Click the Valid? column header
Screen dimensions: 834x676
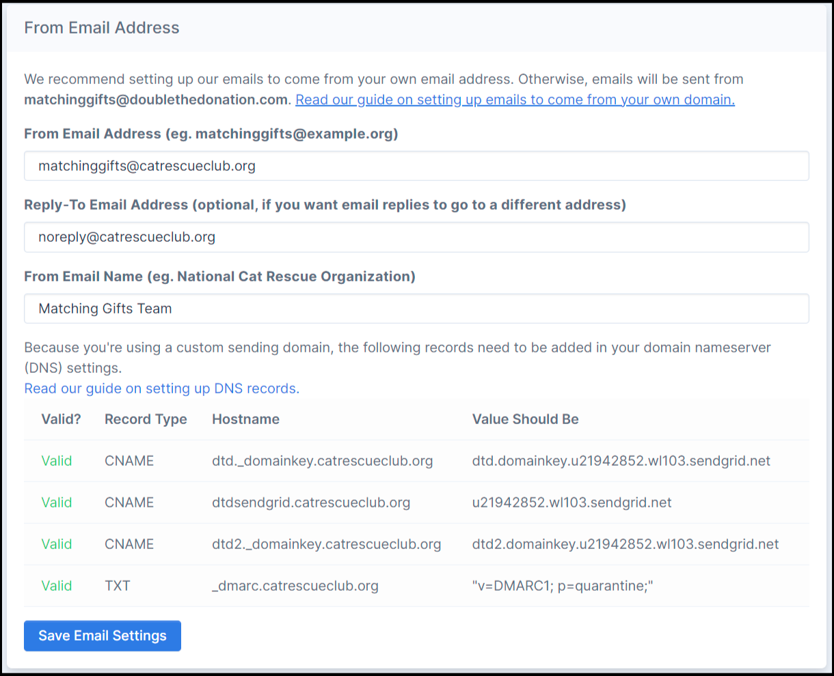[61, 419]
